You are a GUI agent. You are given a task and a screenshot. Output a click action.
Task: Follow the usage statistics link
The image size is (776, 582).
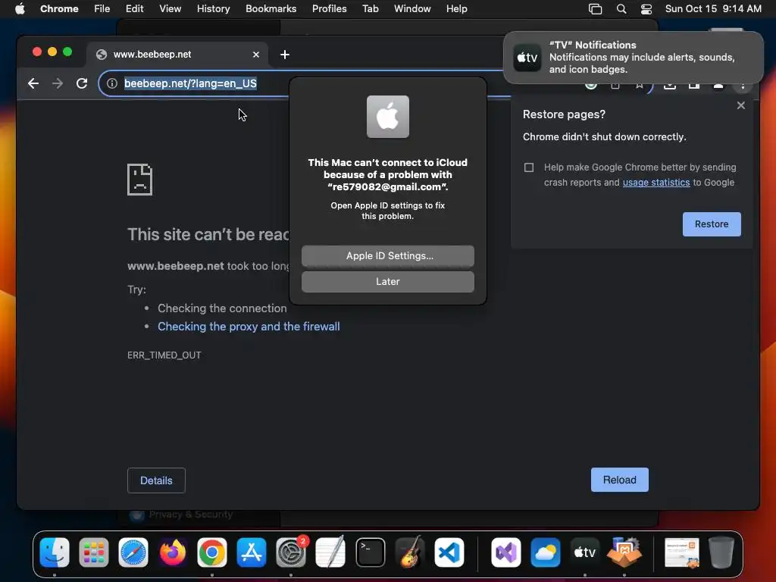click(x=656, y=182)
